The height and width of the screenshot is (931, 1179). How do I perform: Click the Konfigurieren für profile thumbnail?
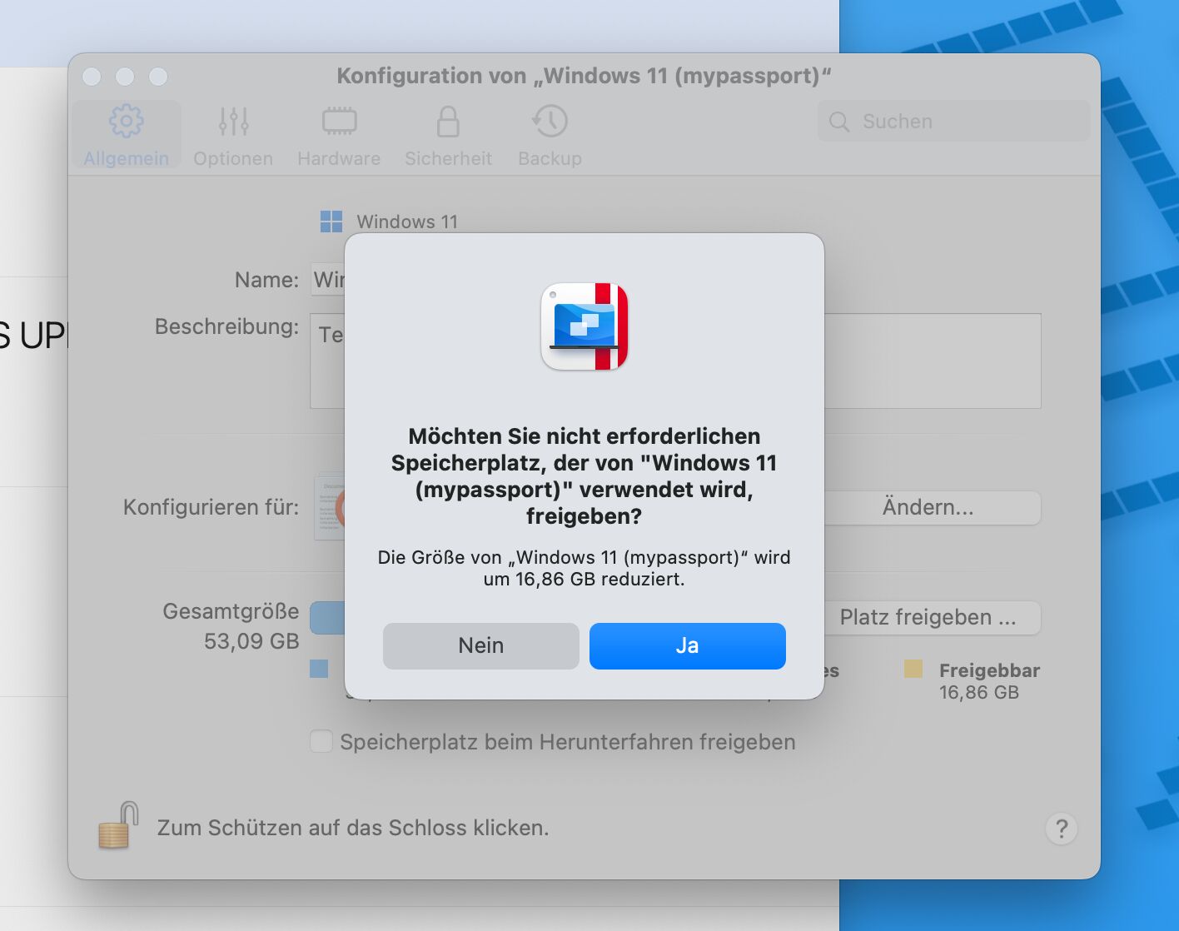(x=330, y=507)
